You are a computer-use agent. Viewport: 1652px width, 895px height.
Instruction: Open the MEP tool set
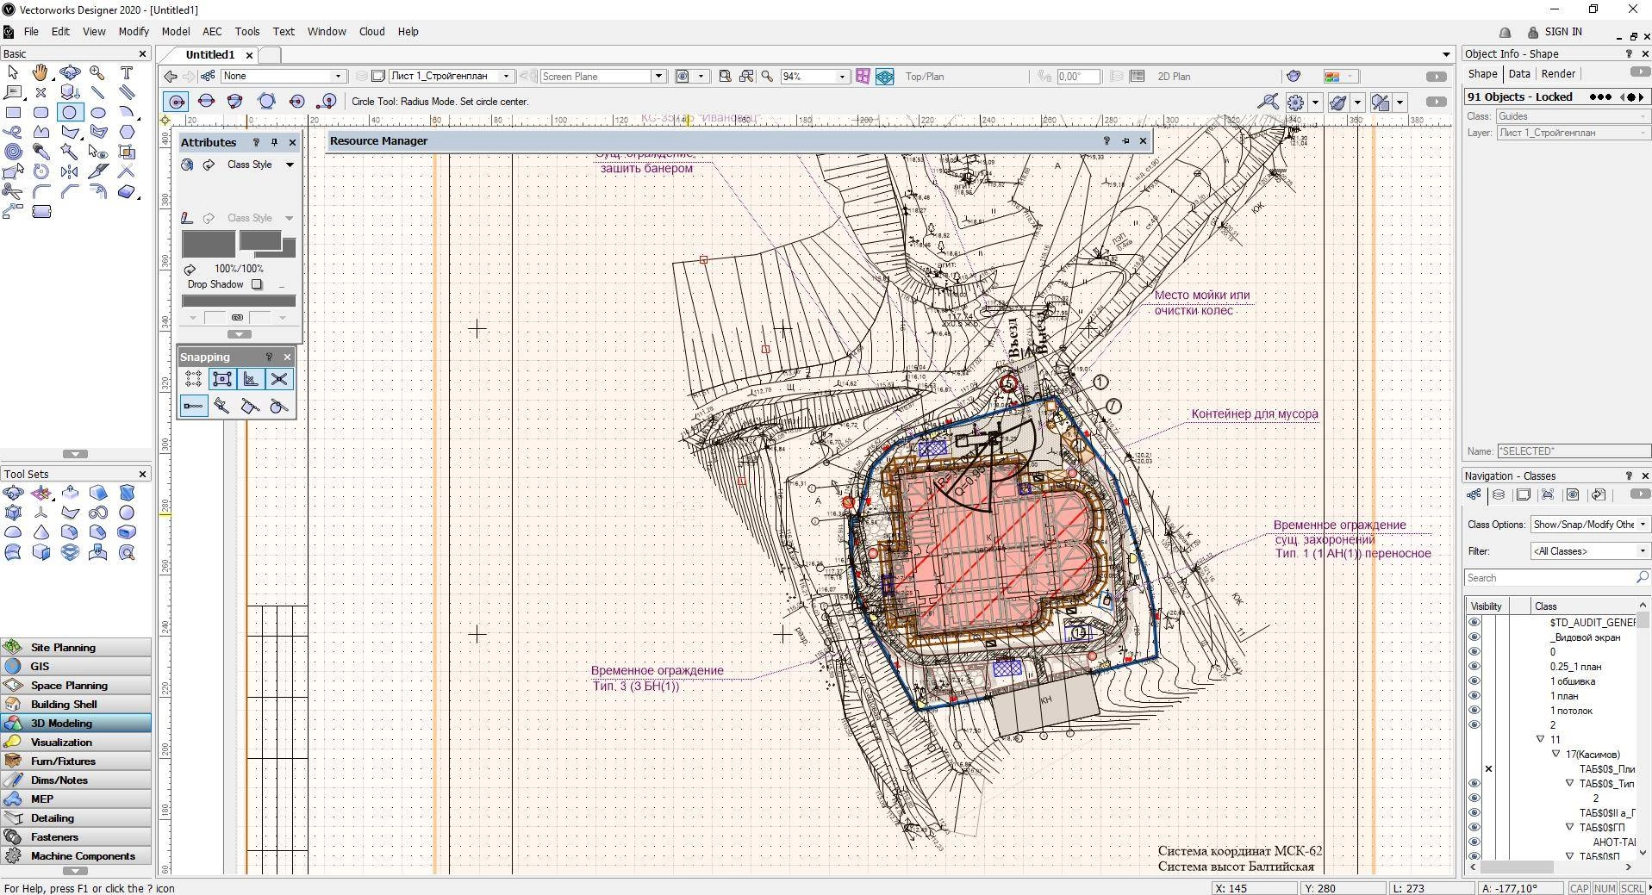76,799
